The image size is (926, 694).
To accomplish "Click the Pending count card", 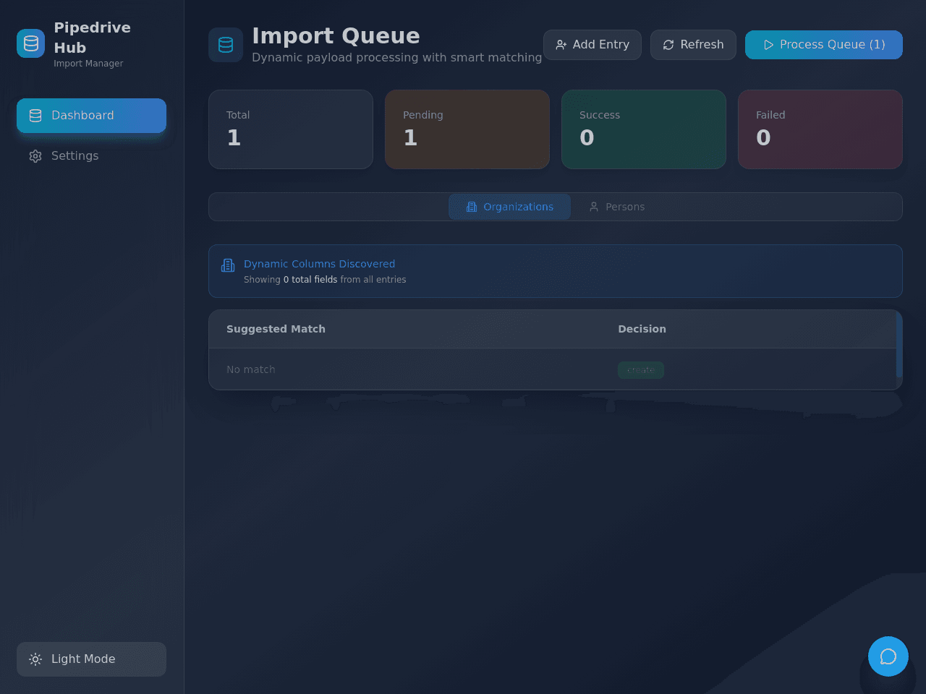I will point(467,129).
